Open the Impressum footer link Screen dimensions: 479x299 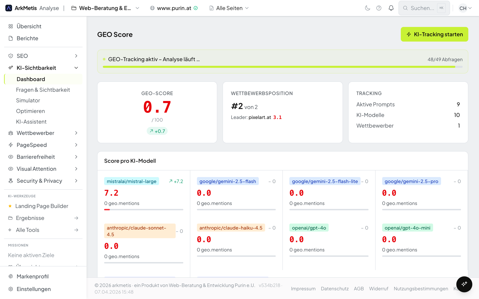tap(303, 289)
